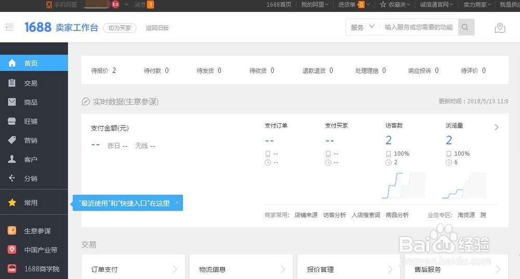This screenshot has width=520, height=279.
Task: Open the 商品分析 link
Action: coord(397,215)
